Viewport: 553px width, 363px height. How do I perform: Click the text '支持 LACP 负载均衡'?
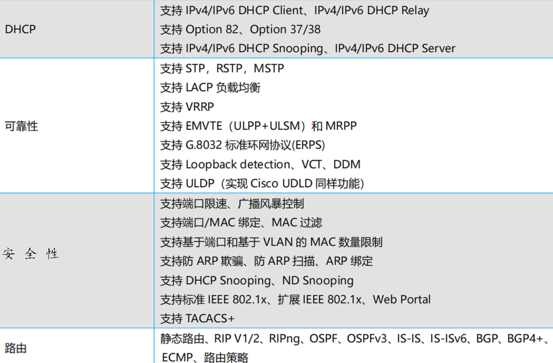tap(210, 88)
